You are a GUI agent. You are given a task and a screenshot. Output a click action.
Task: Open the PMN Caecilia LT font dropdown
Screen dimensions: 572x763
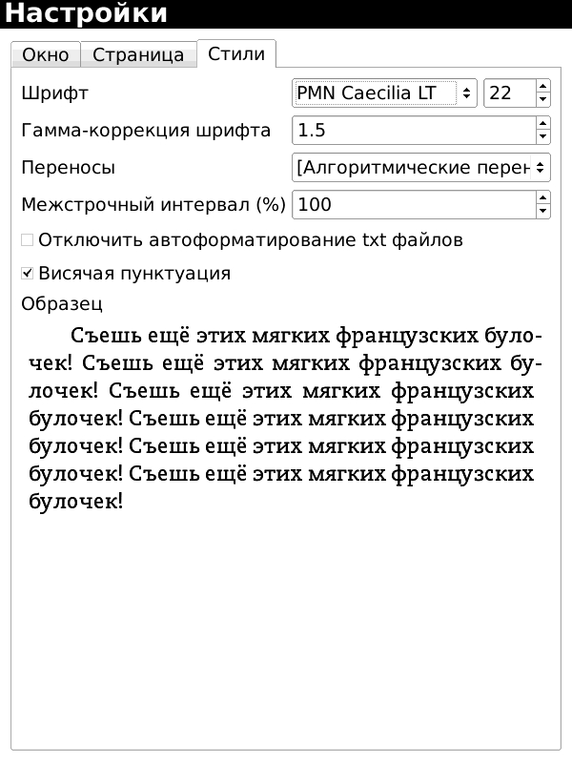coord(384,93)
